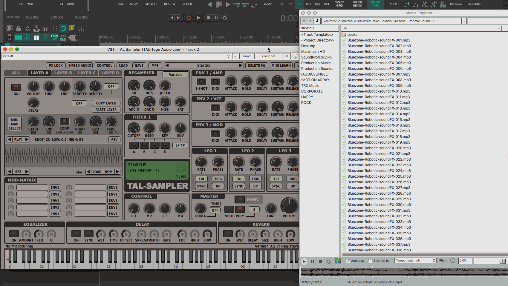508x286 pixels.
Task: Select Bluezone-Robotic-soundFX-008.mp3 file
Action: [x=379, y=80]
